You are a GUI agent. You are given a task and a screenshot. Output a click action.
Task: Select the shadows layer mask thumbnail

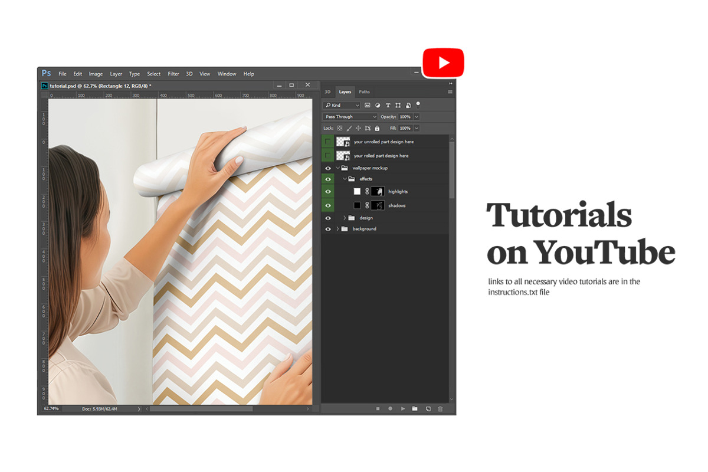pyautogui.click(x=378, y=205)
